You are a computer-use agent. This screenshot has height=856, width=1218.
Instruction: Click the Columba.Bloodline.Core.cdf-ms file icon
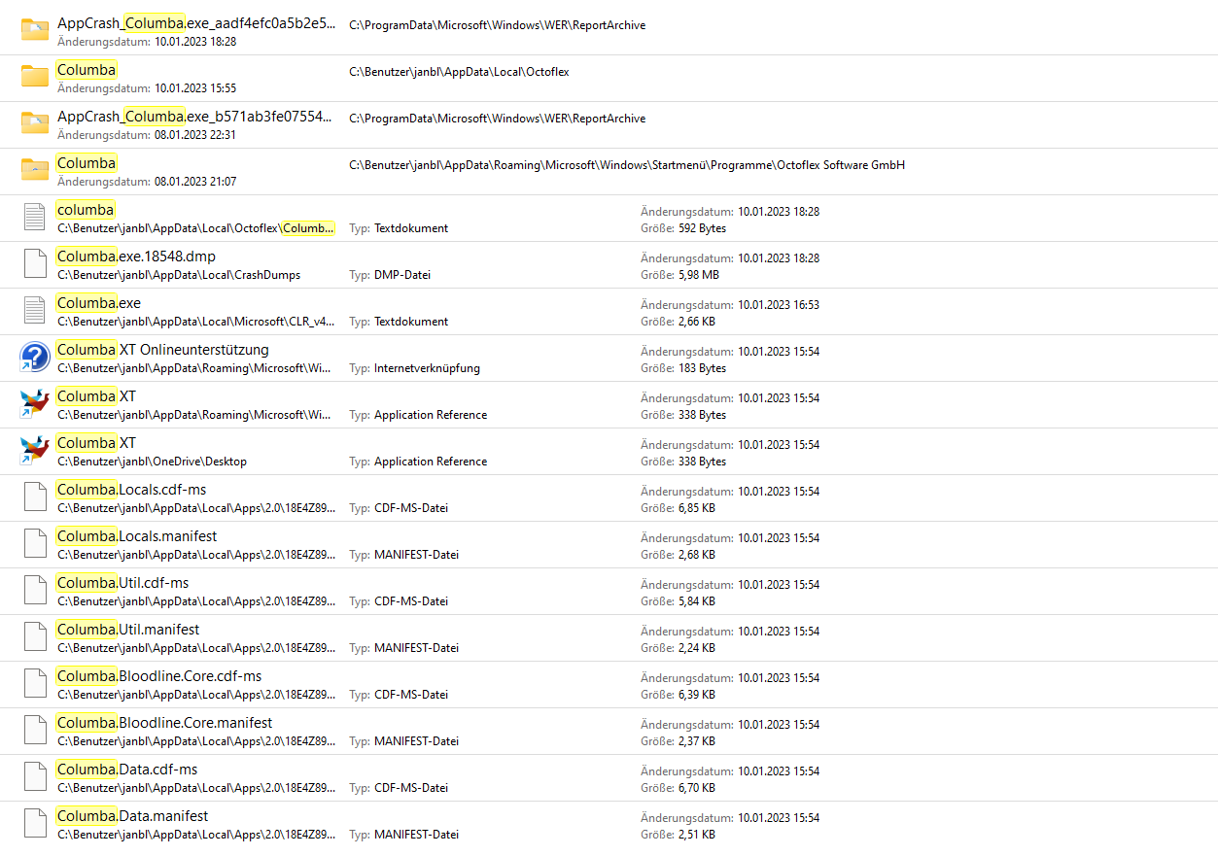point(35,683)
